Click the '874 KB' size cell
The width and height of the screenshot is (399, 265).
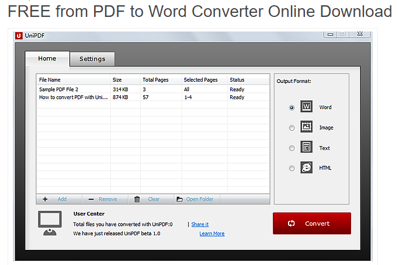coord(120,97)
